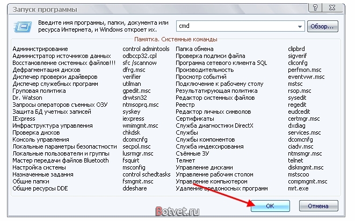
Task: Click the label 'Сертификаты'
Action: 195,119
